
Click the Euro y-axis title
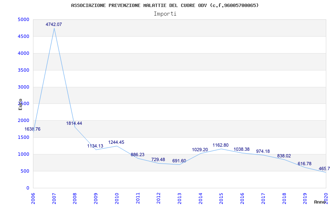click(x=20, y=104)
